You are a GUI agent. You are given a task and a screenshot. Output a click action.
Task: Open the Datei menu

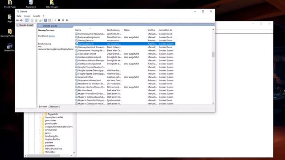coord(19,16)
